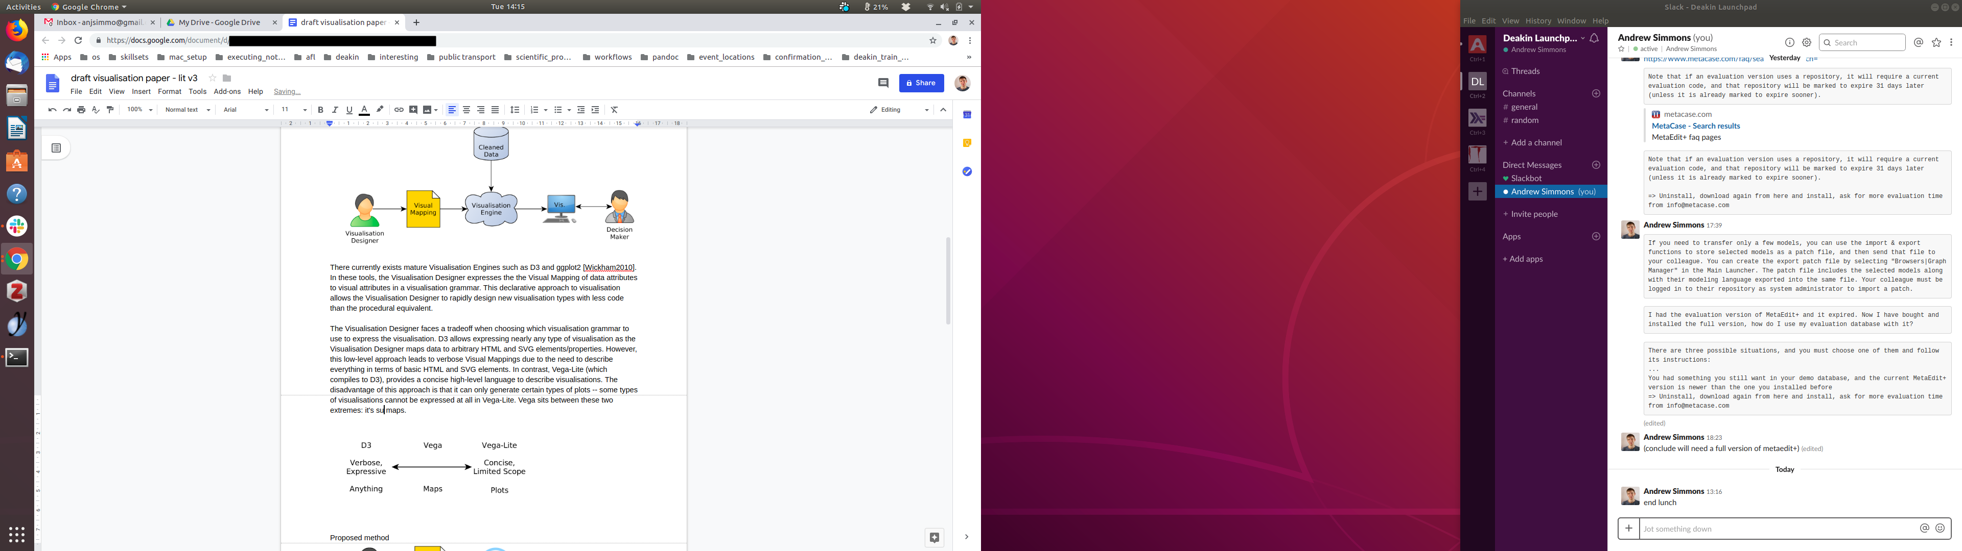
Task: Toggle bold formatting
Action: point(321,110)
